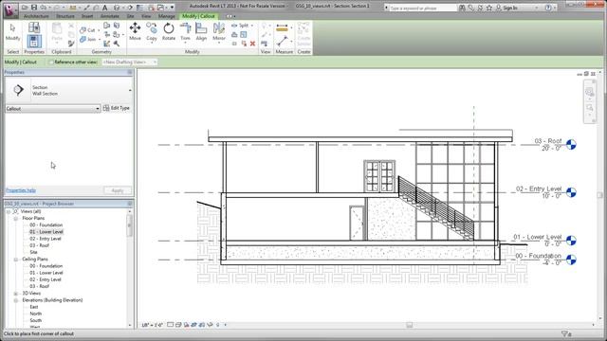Click the keyword search input field

point(423,8)
